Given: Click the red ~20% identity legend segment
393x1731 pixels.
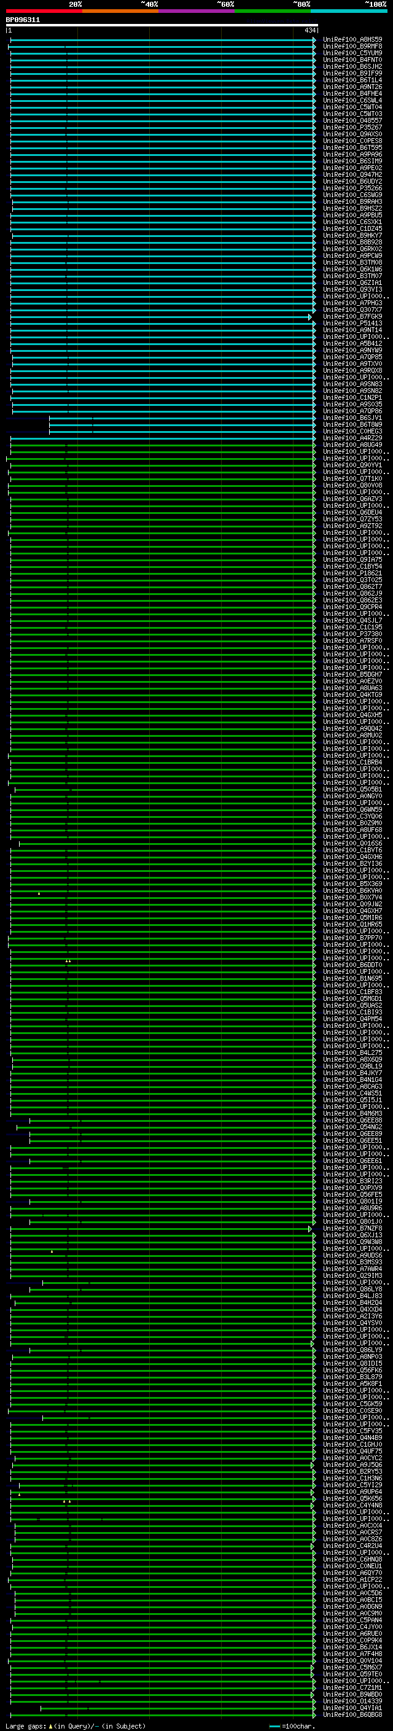Looking at the screenshot, I should [44, 11].
